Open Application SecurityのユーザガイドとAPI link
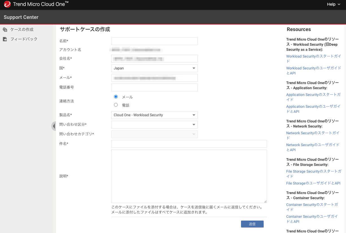 click(x=313, y=109)
